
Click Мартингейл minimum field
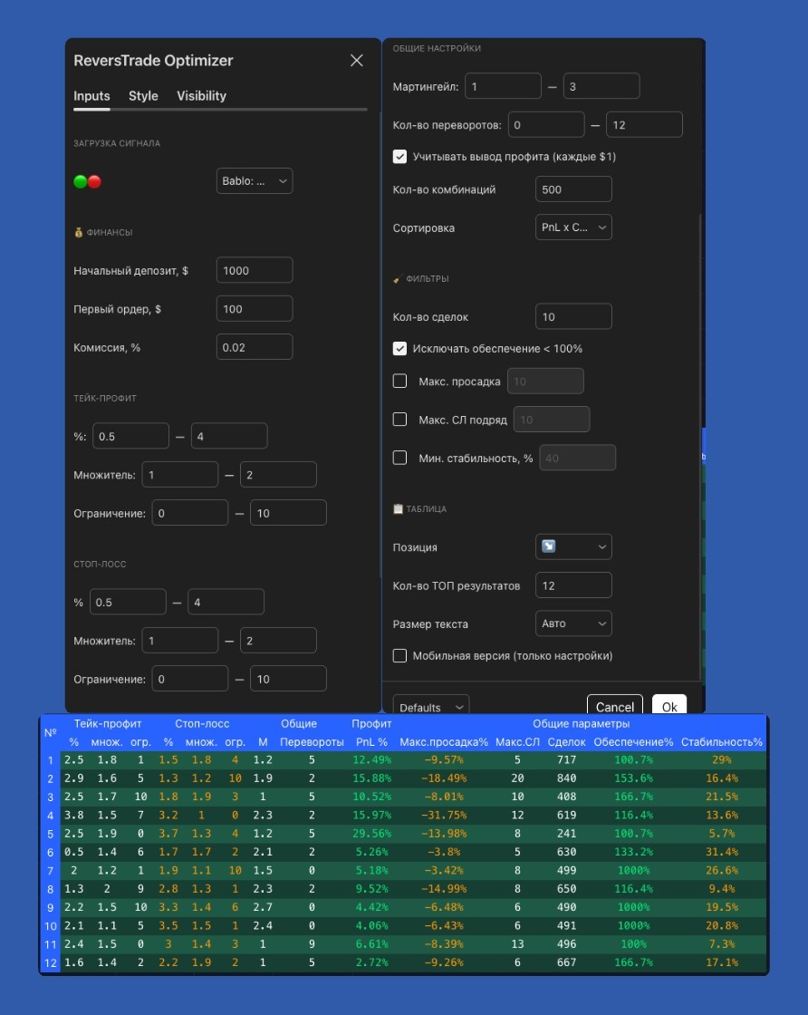503,86
